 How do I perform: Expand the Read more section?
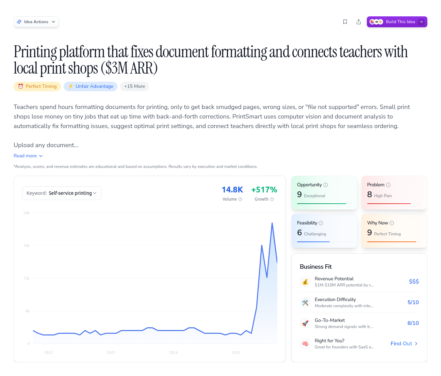(28, 156)
